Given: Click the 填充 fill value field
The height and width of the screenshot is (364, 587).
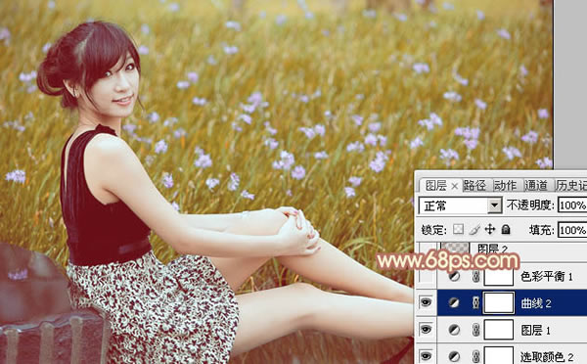Looking at the screenshot, I should point(572,230).
